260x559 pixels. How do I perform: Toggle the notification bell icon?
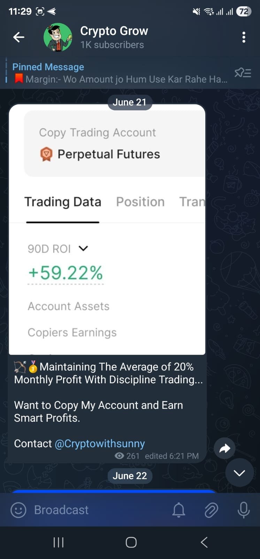[x=179, y=510]
